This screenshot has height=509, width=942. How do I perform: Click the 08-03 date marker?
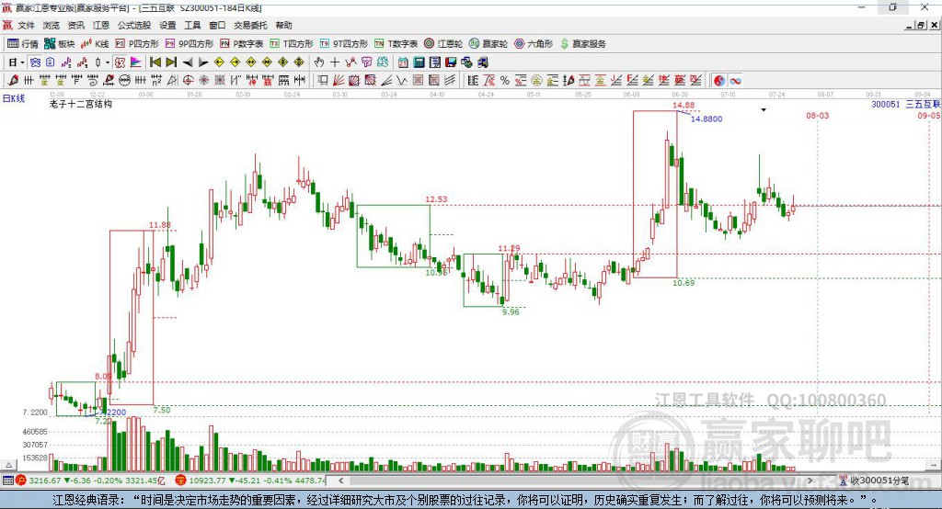click(818, 115)
